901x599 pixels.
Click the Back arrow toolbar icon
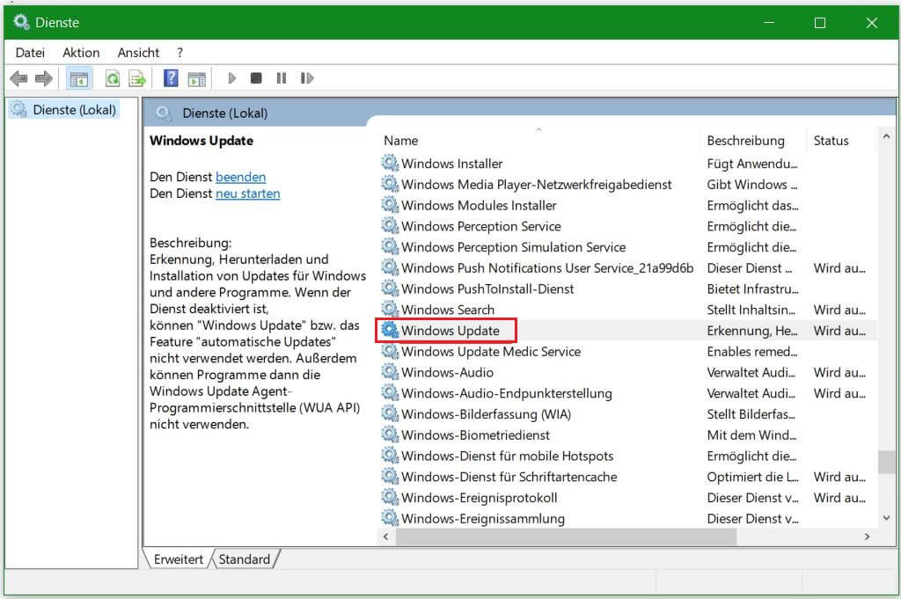tap(19, 78)
